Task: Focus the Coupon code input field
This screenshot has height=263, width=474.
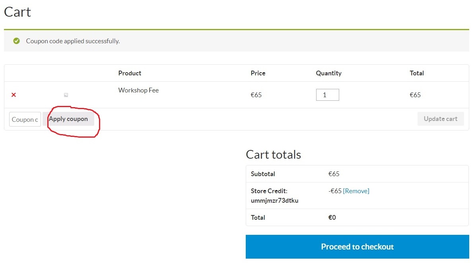Action: tap(25, 119)
